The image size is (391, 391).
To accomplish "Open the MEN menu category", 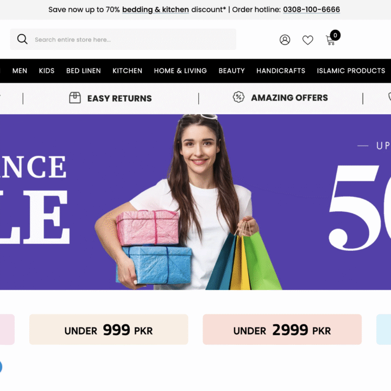I will (x=20, y=71).
